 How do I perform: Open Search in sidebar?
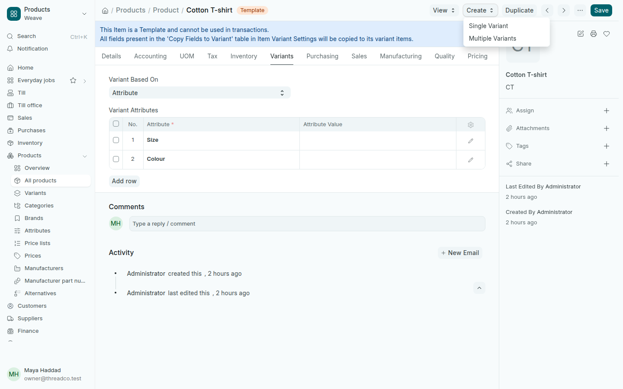(x=47, y=36)
